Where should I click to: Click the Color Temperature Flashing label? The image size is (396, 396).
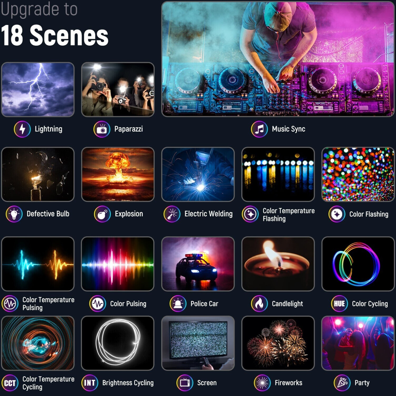pyautogui.click(x=289, y=215)
